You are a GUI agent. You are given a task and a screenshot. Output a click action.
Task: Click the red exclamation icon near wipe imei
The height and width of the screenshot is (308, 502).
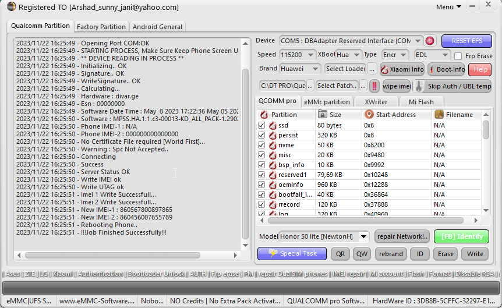tap(374, 86)
